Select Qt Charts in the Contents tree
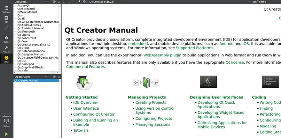The width and height of the screenshot is (281, 138). pos(24,35)
